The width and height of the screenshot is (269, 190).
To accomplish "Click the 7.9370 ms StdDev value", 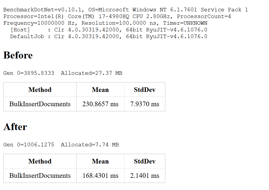I will [x=145, y=104].
